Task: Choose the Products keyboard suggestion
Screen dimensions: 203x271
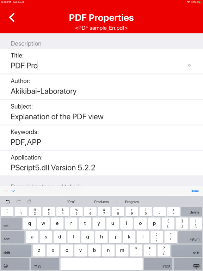Action: [x=101, y=202]
